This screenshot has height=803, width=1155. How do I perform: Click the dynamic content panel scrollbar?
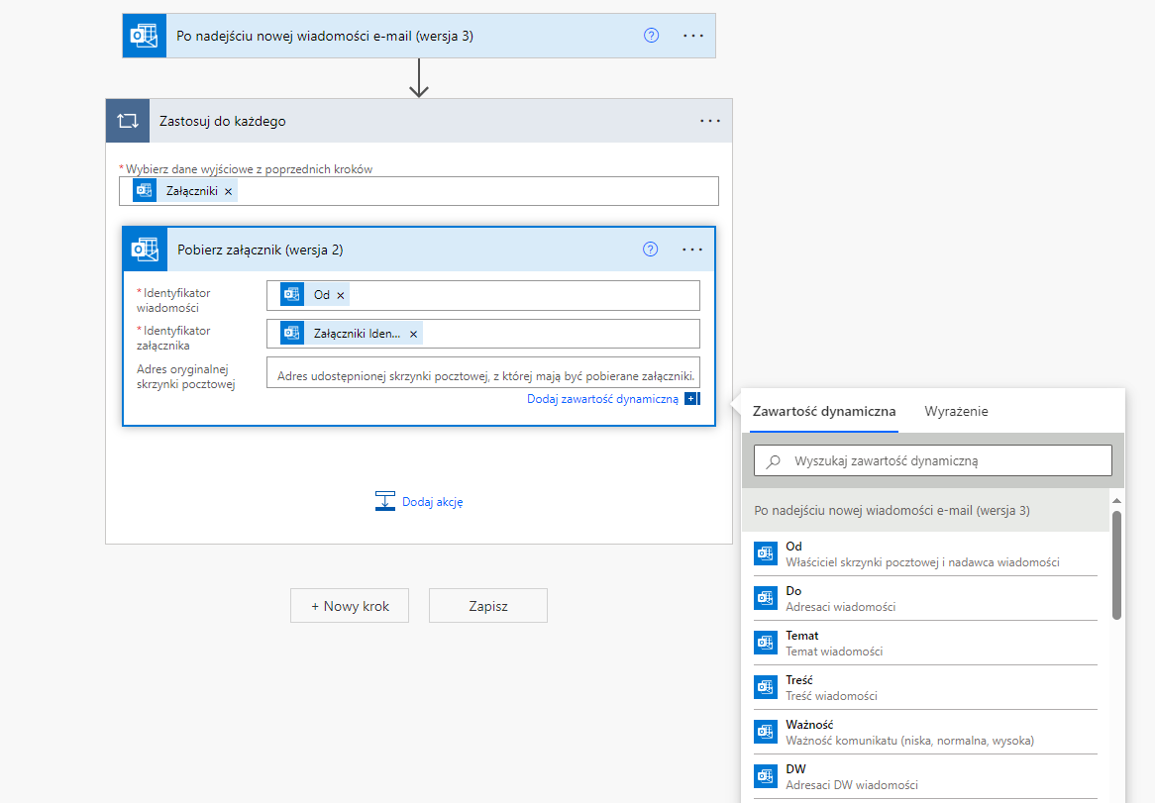point(1116,564)
